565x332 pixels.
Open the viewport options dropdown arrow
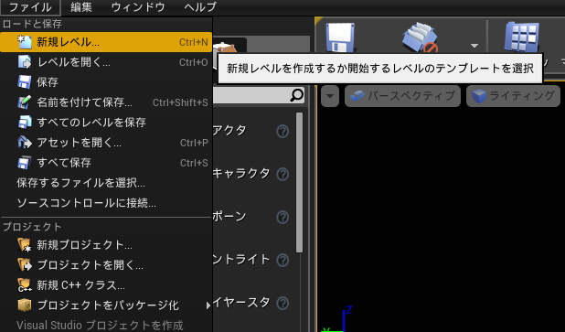pyautogui.click(x=330, y=96)
